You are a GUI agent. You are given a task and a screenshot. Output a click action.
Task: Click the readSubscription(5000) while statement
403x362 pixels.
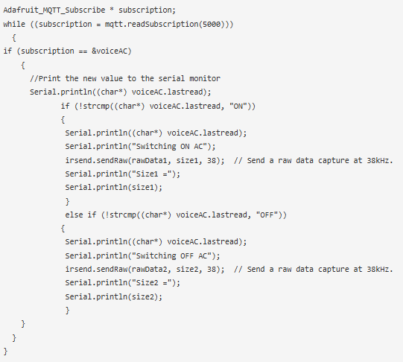coord(118,24)
